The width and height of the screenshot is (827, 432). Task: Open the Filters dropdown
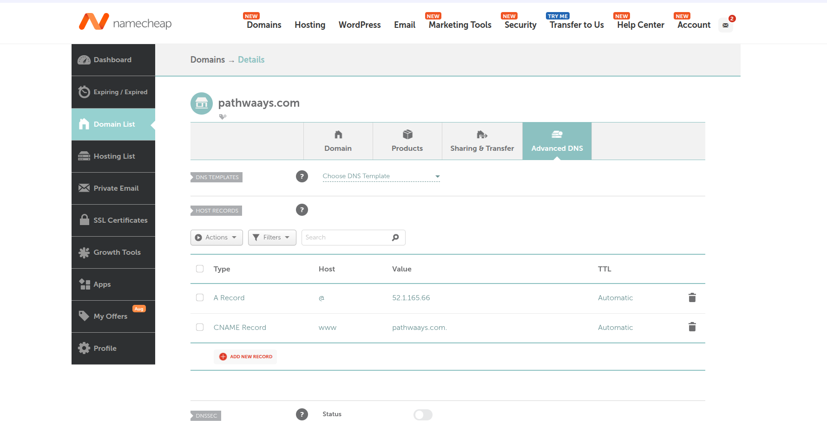(272, 238)
